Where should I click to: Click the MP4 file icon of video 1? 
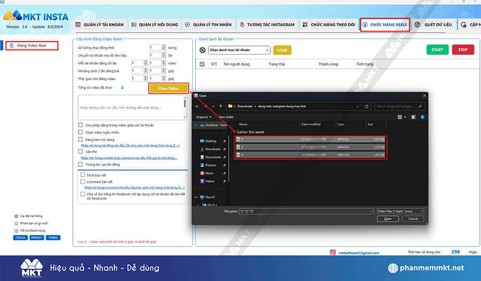[x=238, y=139]
